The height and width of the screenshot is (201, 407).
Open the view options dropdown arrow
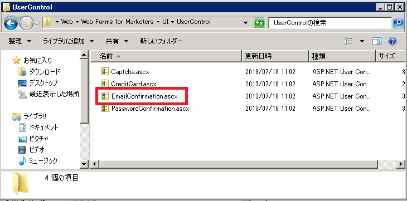tap(362, 41)
